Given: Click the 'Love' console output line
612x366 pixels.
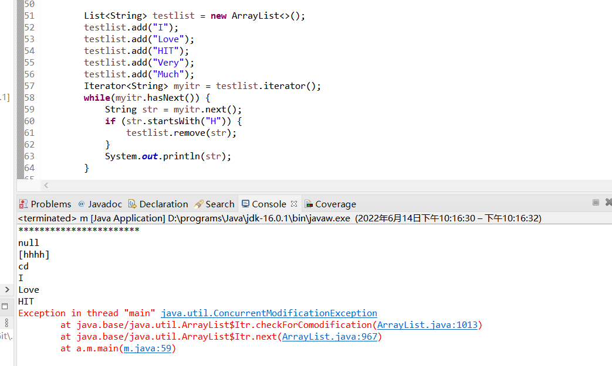Looking at the screenshot, I should point(29,290).
